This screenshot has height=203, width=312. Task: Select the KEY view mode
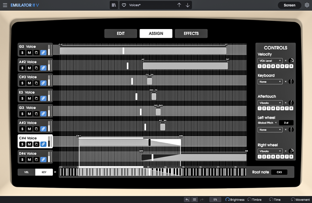coord(44,172)
